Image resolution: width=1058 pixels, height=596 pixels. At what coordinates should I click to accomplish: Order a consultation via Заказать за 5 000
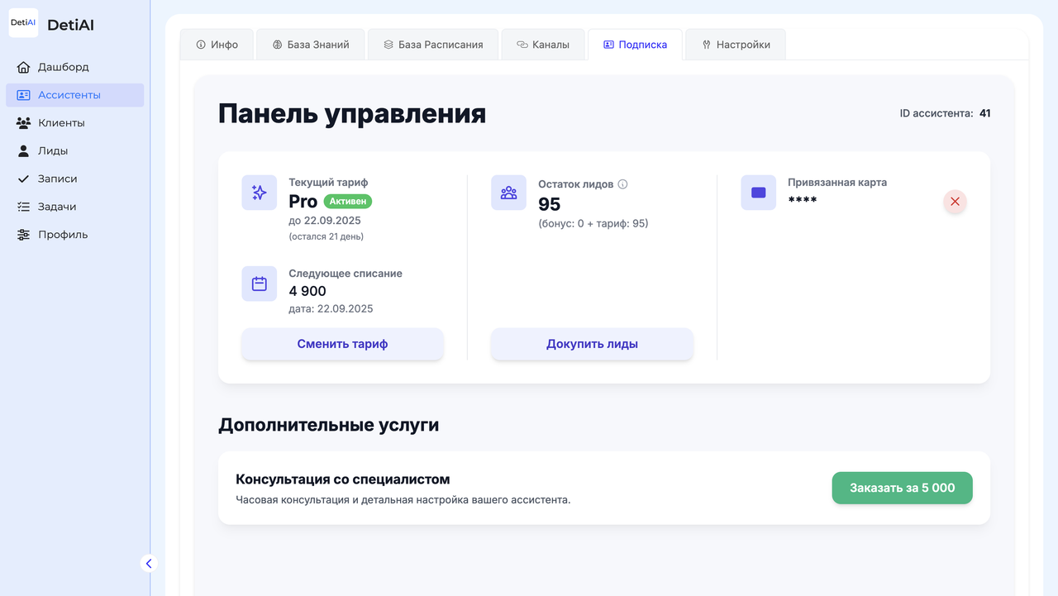(x=902, y=488)
